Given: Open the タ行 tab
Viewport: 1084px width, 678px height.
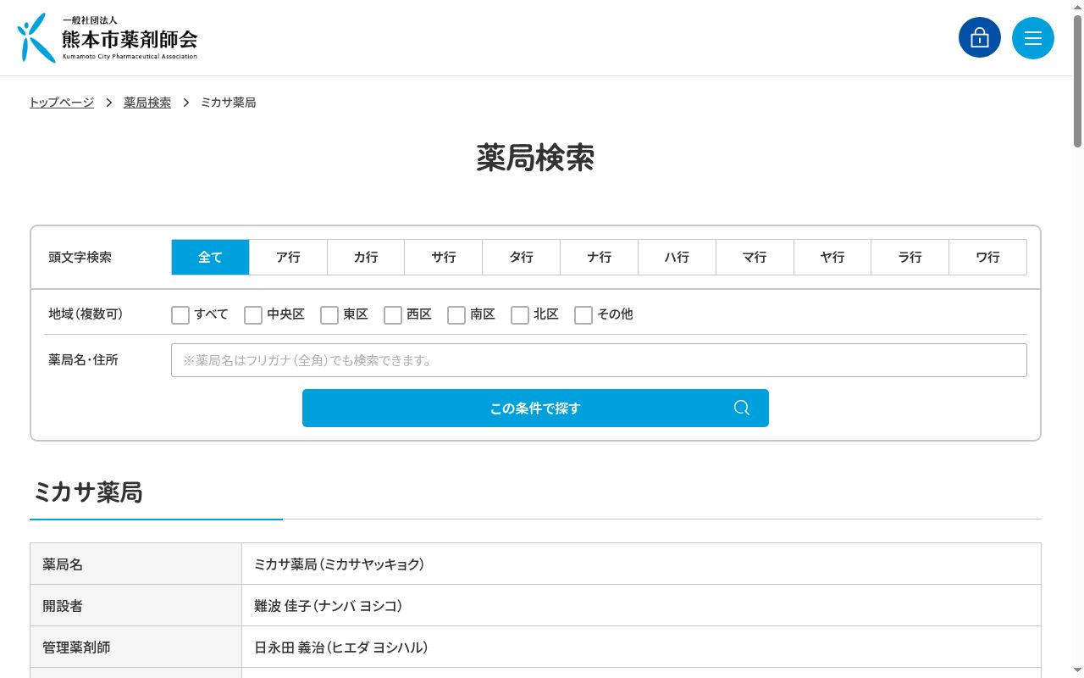Looking at the screenshot, I should click(522, 258).
